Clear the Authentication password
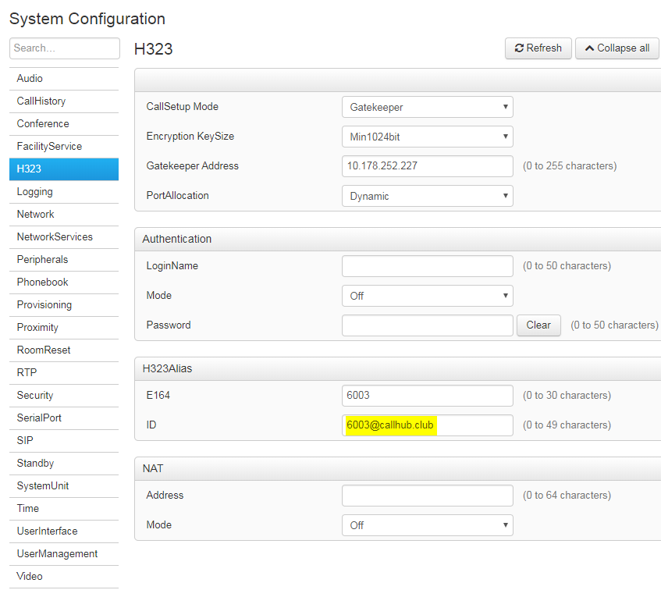 tap(538, 325)
